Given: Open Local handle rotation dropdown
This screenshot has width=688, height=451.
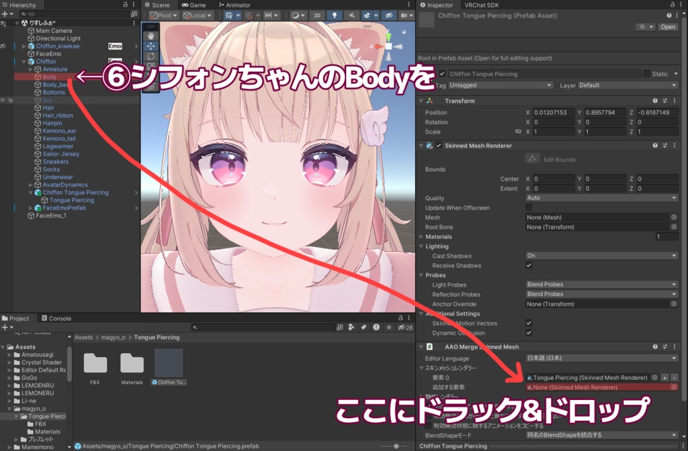Looking at the screenshot, I should click(x=197, y=15).
